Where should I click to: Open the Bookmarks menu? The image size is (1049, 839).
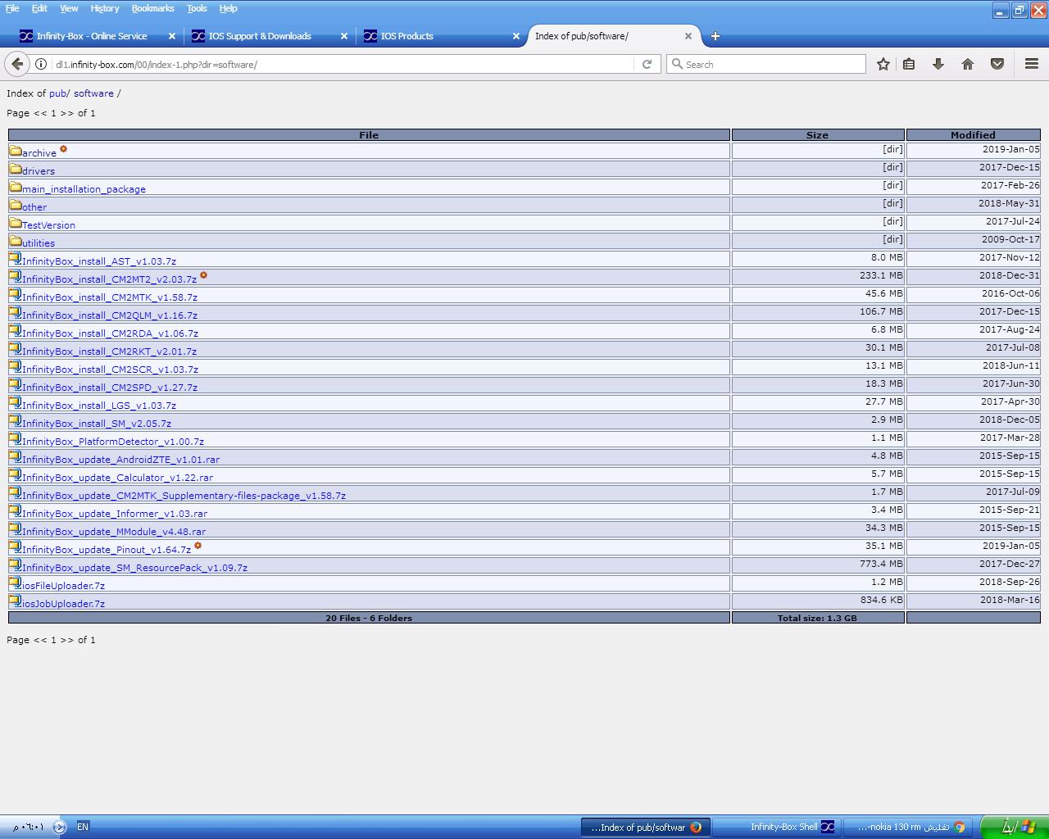(152, 8)
